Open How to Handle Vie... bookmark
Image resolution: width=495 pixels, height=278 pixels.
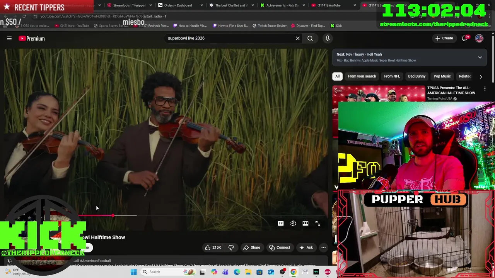tap(190, 26)
